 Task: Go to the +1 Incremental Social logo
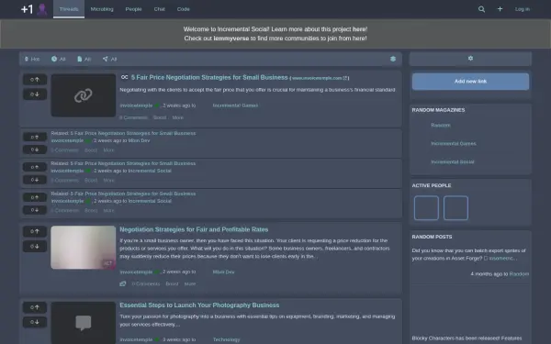tap(34, 9)
